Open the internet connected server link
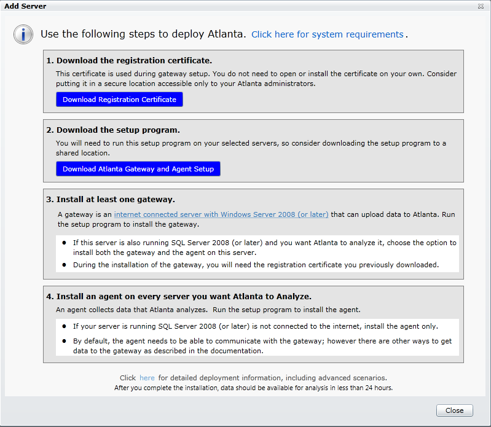 (x=221, y=214)
